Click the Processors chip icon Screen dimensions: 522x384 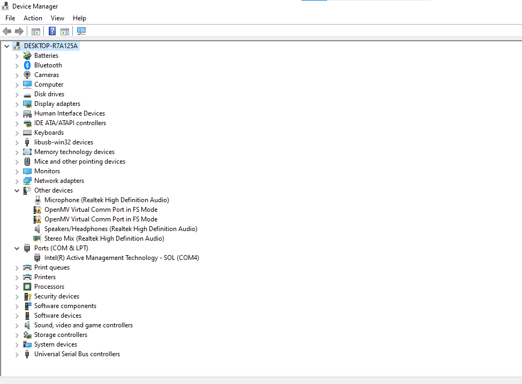pyautogui.click(x=27, y=287)
